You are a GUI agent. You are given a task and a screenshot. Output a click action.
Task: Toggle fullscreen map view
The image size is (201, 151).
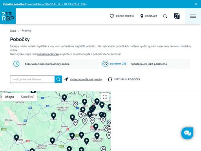pyautogui.click(x=105, y=97)
